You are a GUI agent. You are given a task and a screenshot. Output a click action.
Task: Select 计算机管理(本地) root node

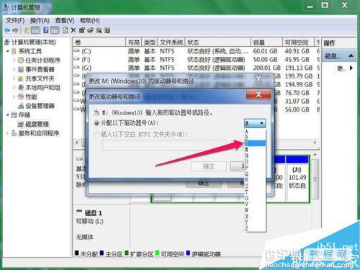34,42
